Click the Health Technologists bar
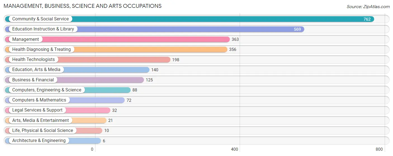Screen dimensions: 393x156 click(x=88, y=60)
